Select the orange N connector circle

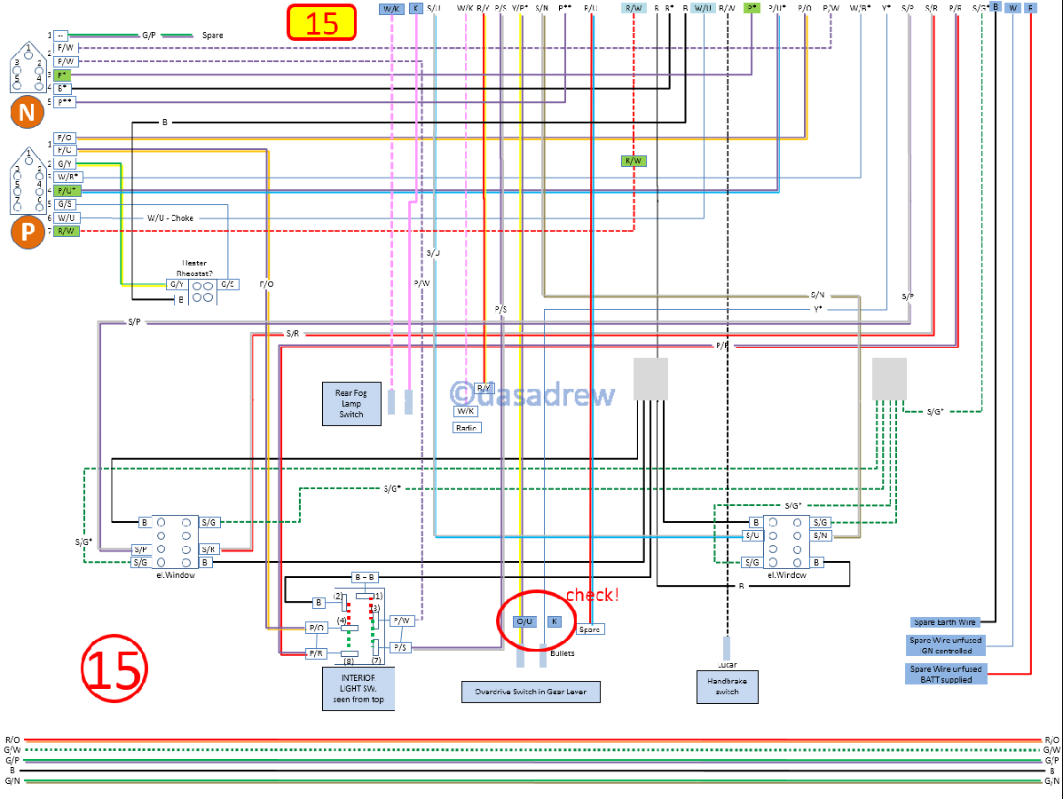coord(27,112)
